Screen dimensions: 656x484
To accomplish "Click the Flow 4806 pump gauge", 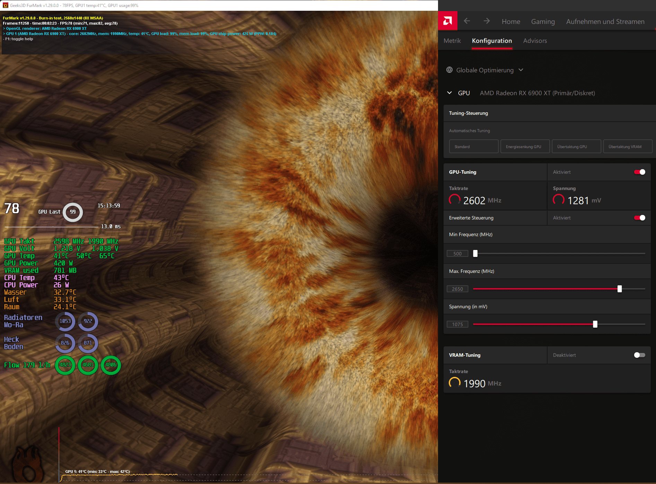I will click(x=111, y=365).
